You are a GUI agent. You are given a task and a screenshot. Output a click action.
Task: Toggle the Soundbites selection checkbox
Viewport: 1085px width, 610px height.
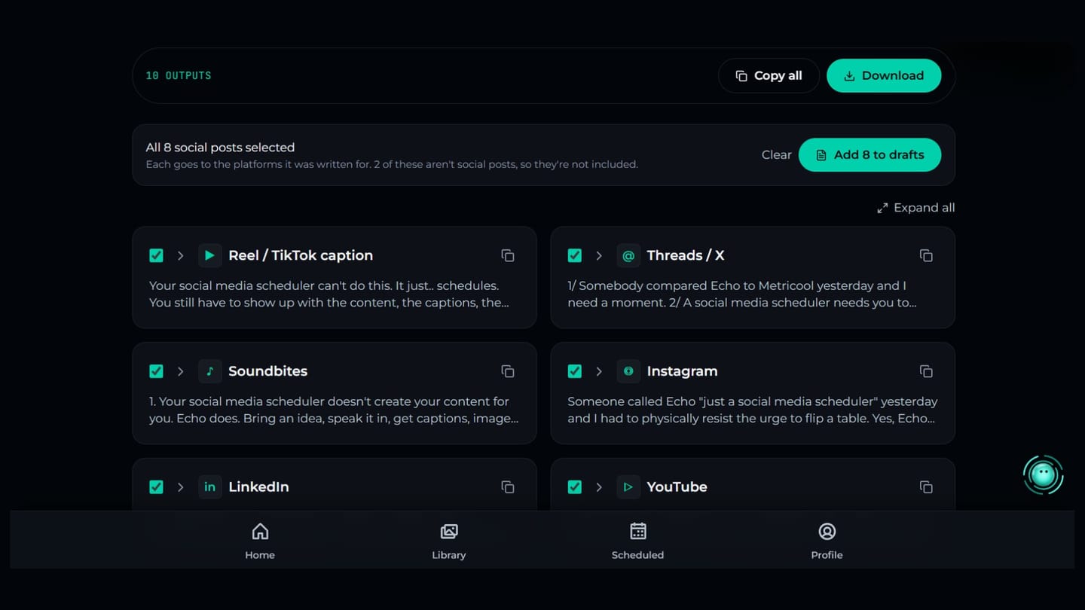pos(156,371)
